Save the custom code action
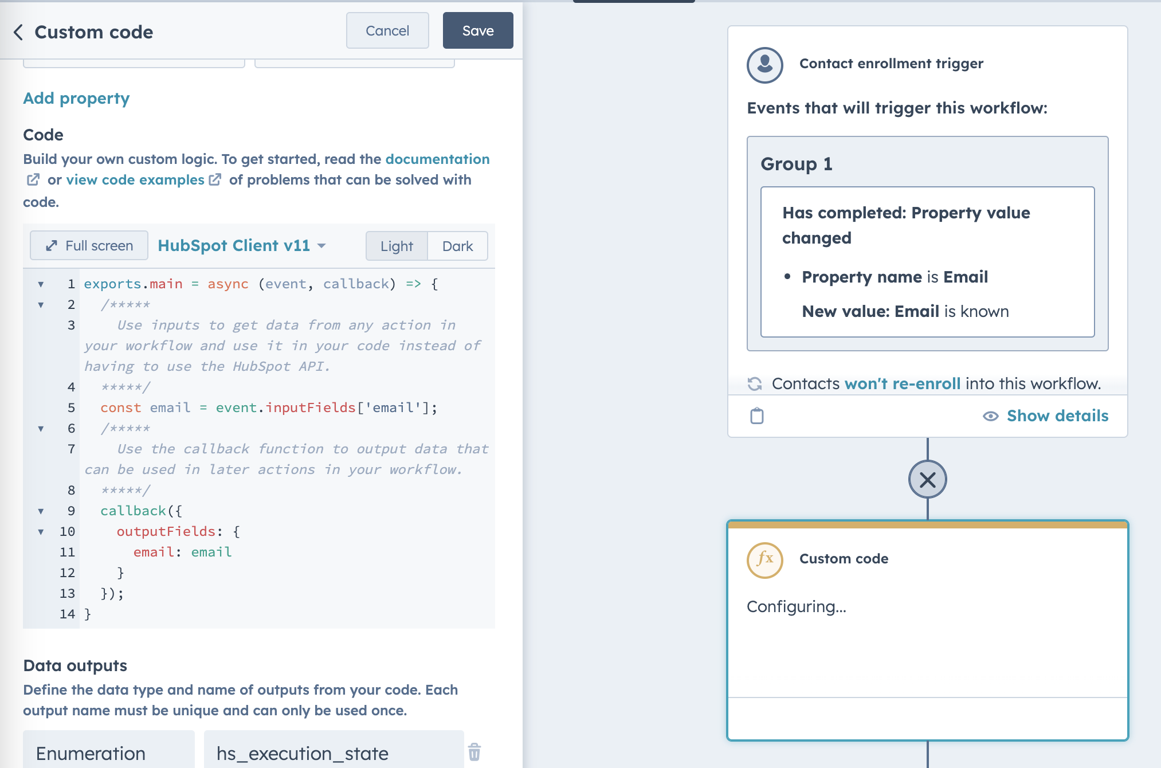This screenshot has width=1161, height=768. point(477,30)
